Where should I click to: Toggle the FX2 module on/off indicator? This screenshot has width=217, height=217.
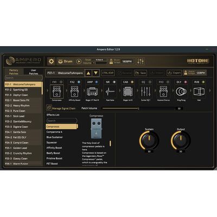[x=79, y=82]
